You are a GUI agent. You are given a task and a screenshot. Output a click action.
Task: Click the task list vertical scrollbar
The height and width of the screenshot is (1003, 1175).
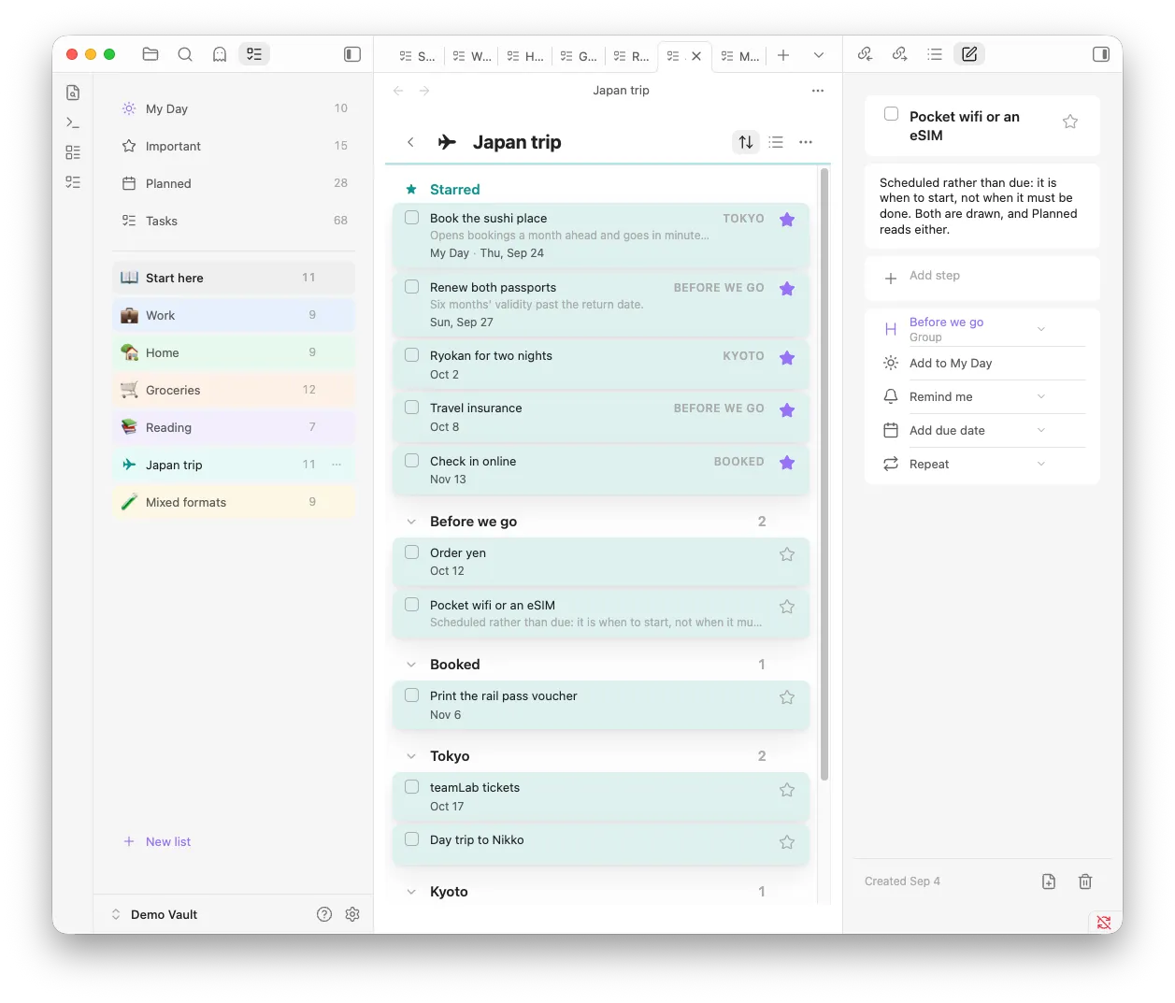(824, 474)
